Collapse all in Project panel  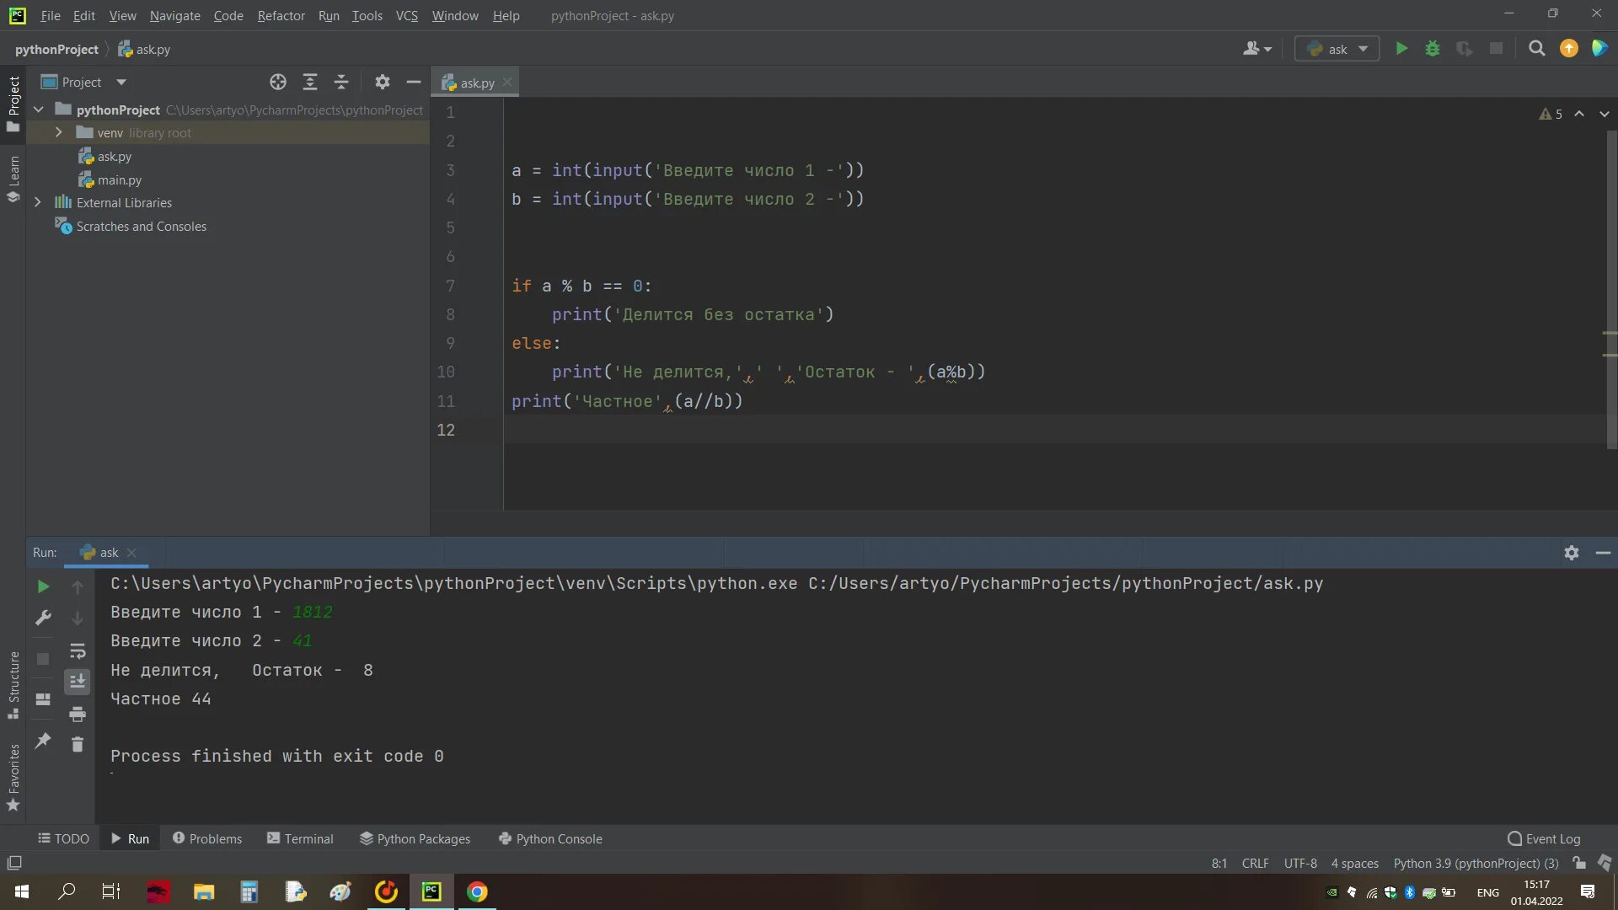pos(341,82)
